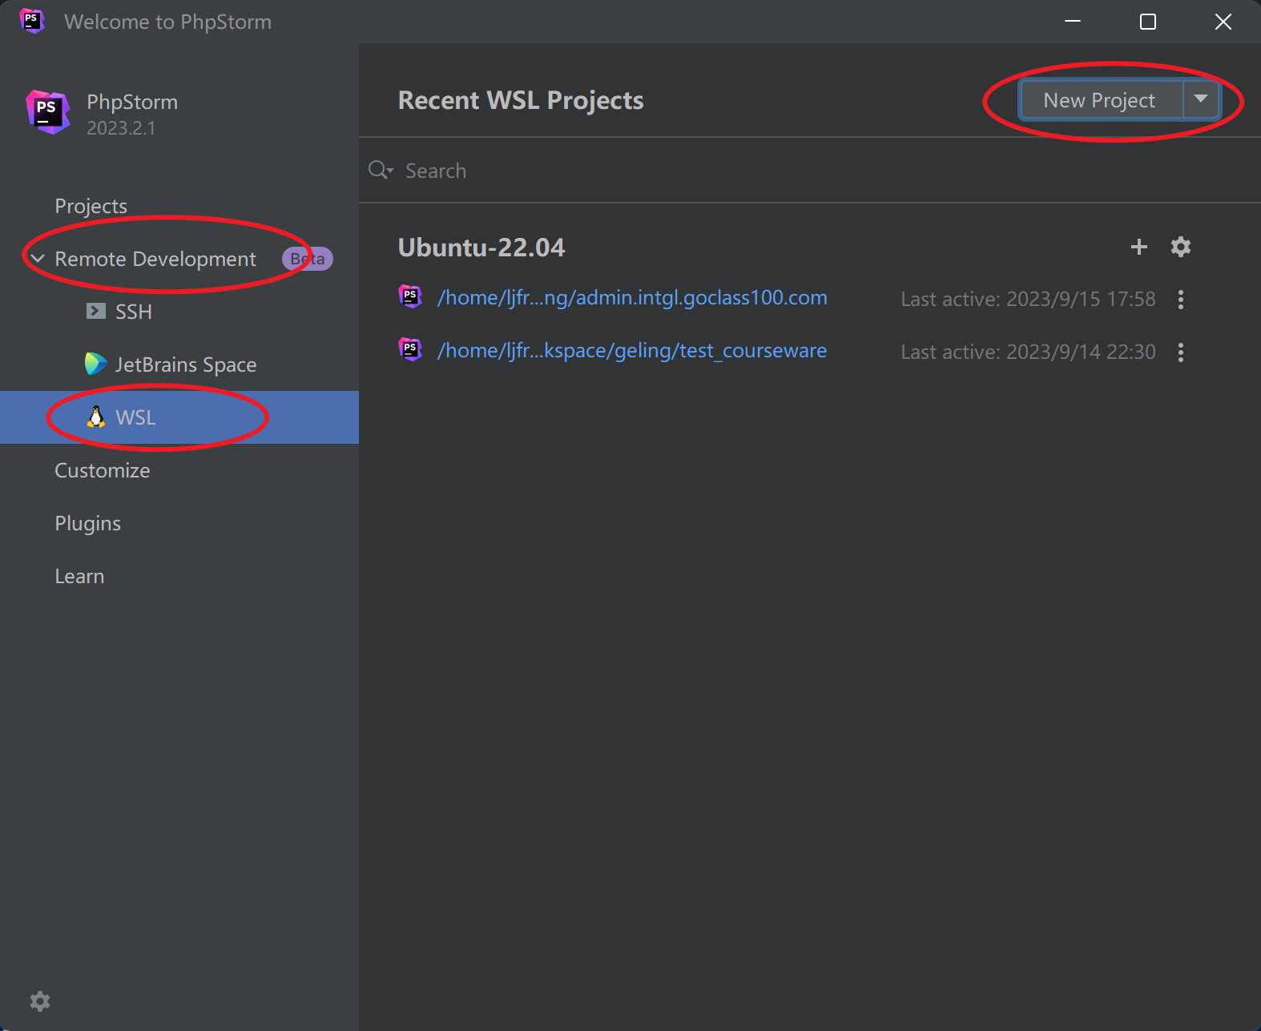Select the WSL sidebar item

click(179, 417)
